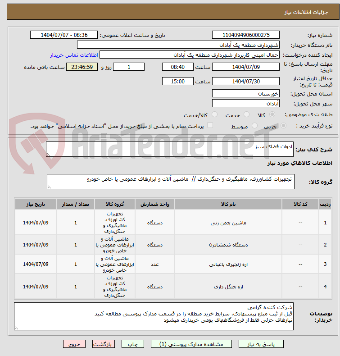Viewport: 340px width, 356px height.
Task: Click the تعداد / مقدار column header
Action: click(x=76, y=204)
